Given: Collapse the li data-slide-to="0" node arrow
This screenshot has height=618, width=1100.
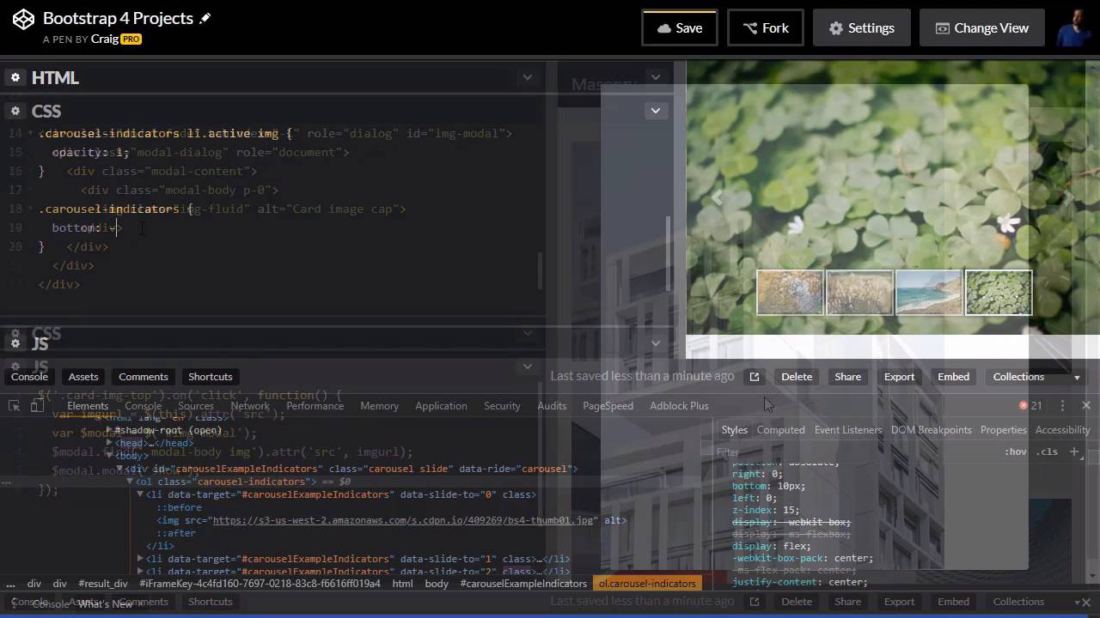Looking at the screenshot, I should tap(140, 494).
